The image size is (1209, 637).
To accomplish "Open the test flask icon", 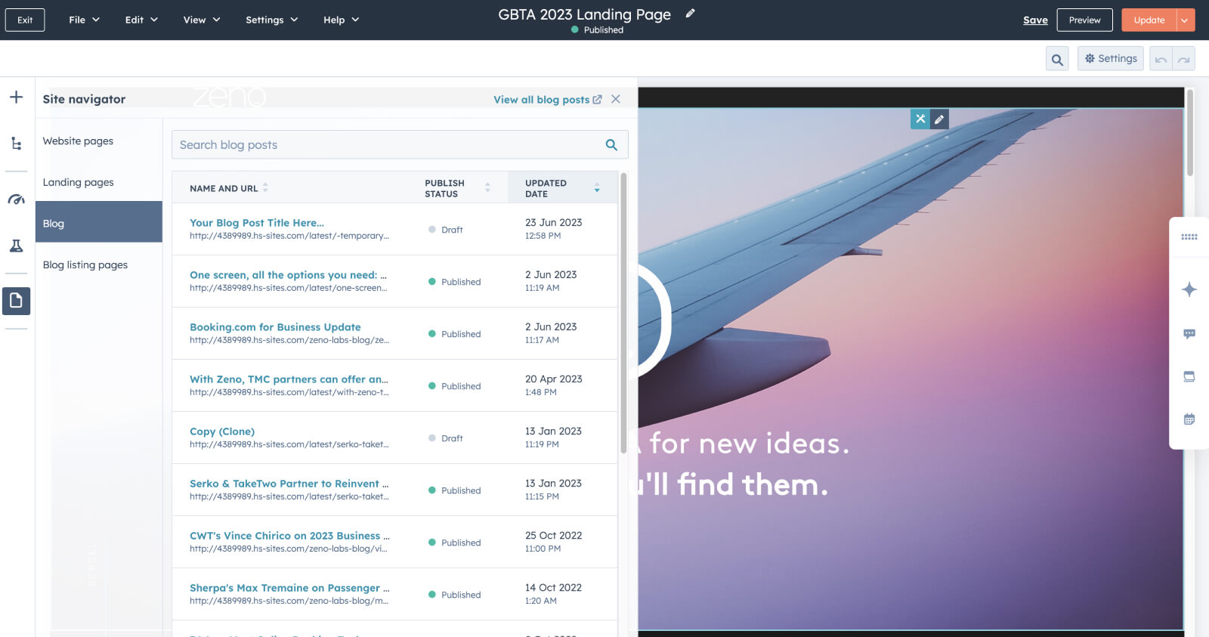I will coord(16,246).
